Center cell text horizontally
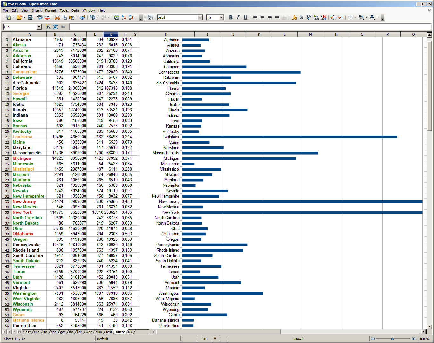The image size is (434, 343). point(262,17)
